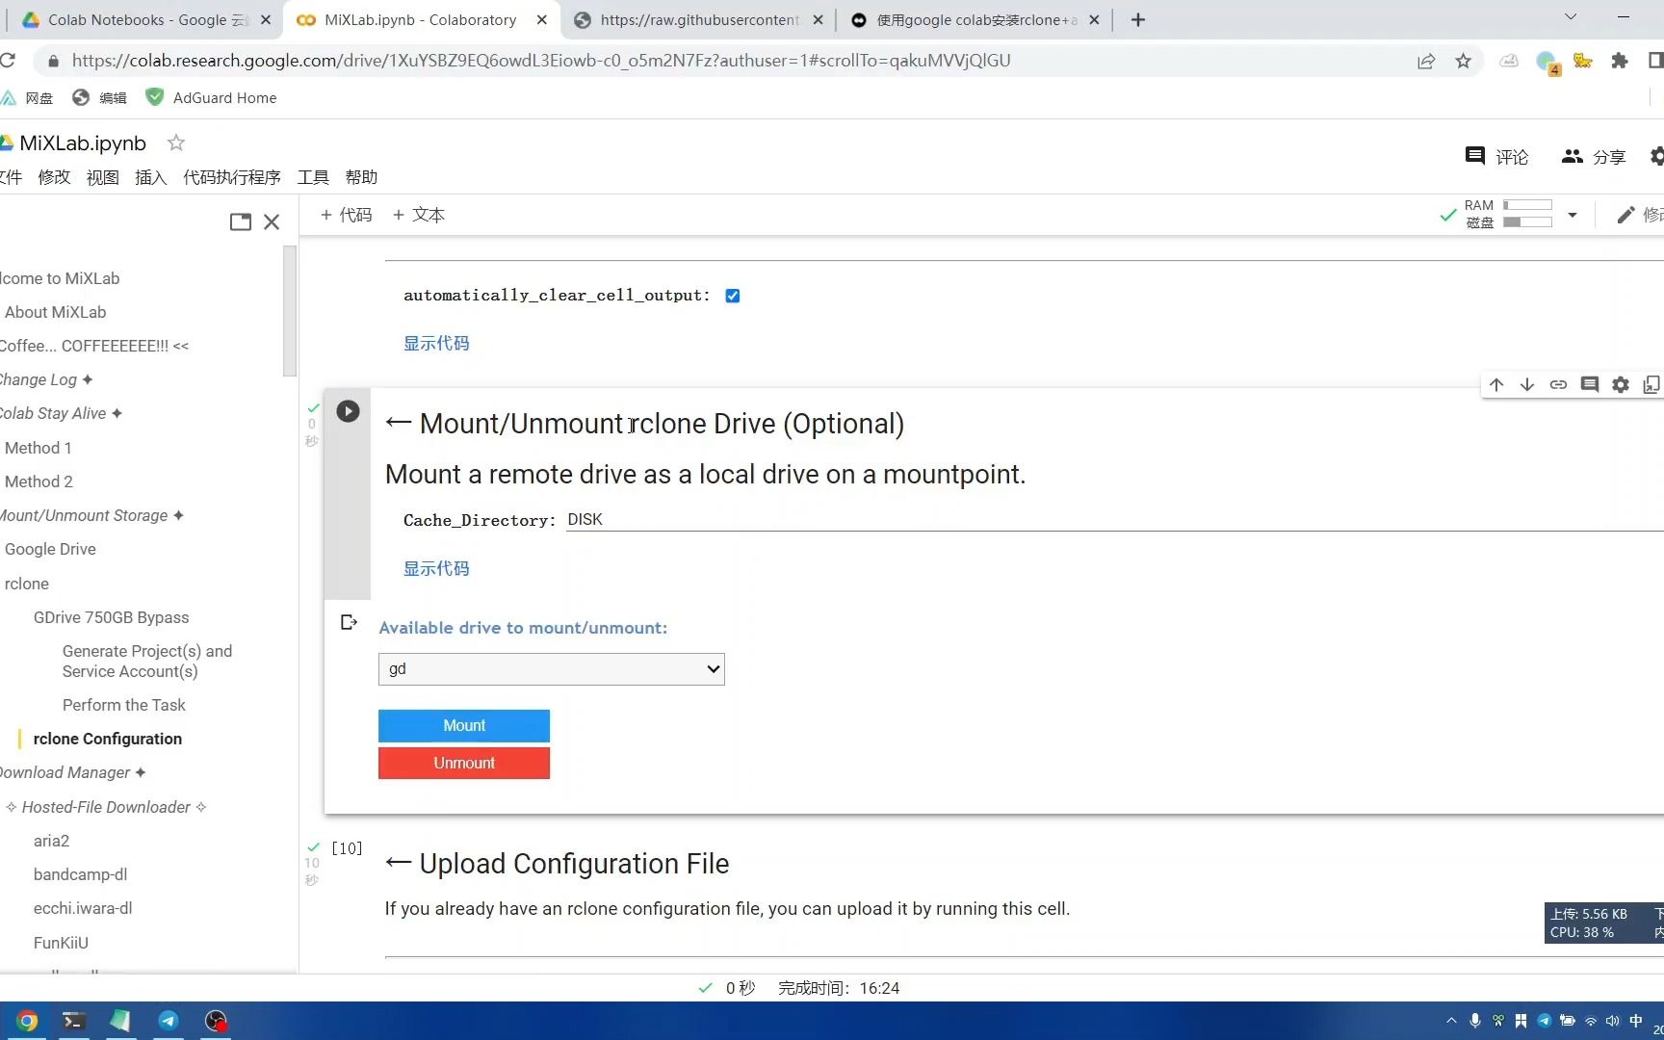Viewport: 1664px width, 1040px height.
Task: Open Telegram from taskbar
Action: pos(169,1021)
